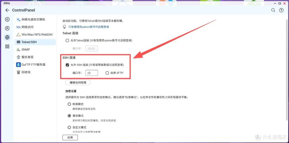The width and height of the screenshot is (289, 143).
Task: Maximize the 控制台 window
Action: pyautogui.click(x=280, y=3)
